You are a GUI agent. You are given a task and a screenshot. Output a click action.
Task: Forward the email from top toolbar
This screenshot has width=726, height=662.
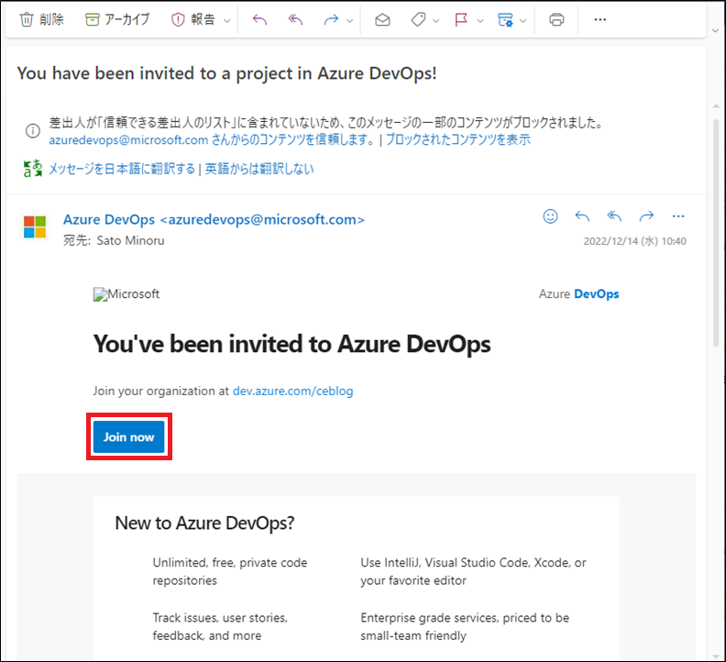pyautogui.click(x=331, y=19)
